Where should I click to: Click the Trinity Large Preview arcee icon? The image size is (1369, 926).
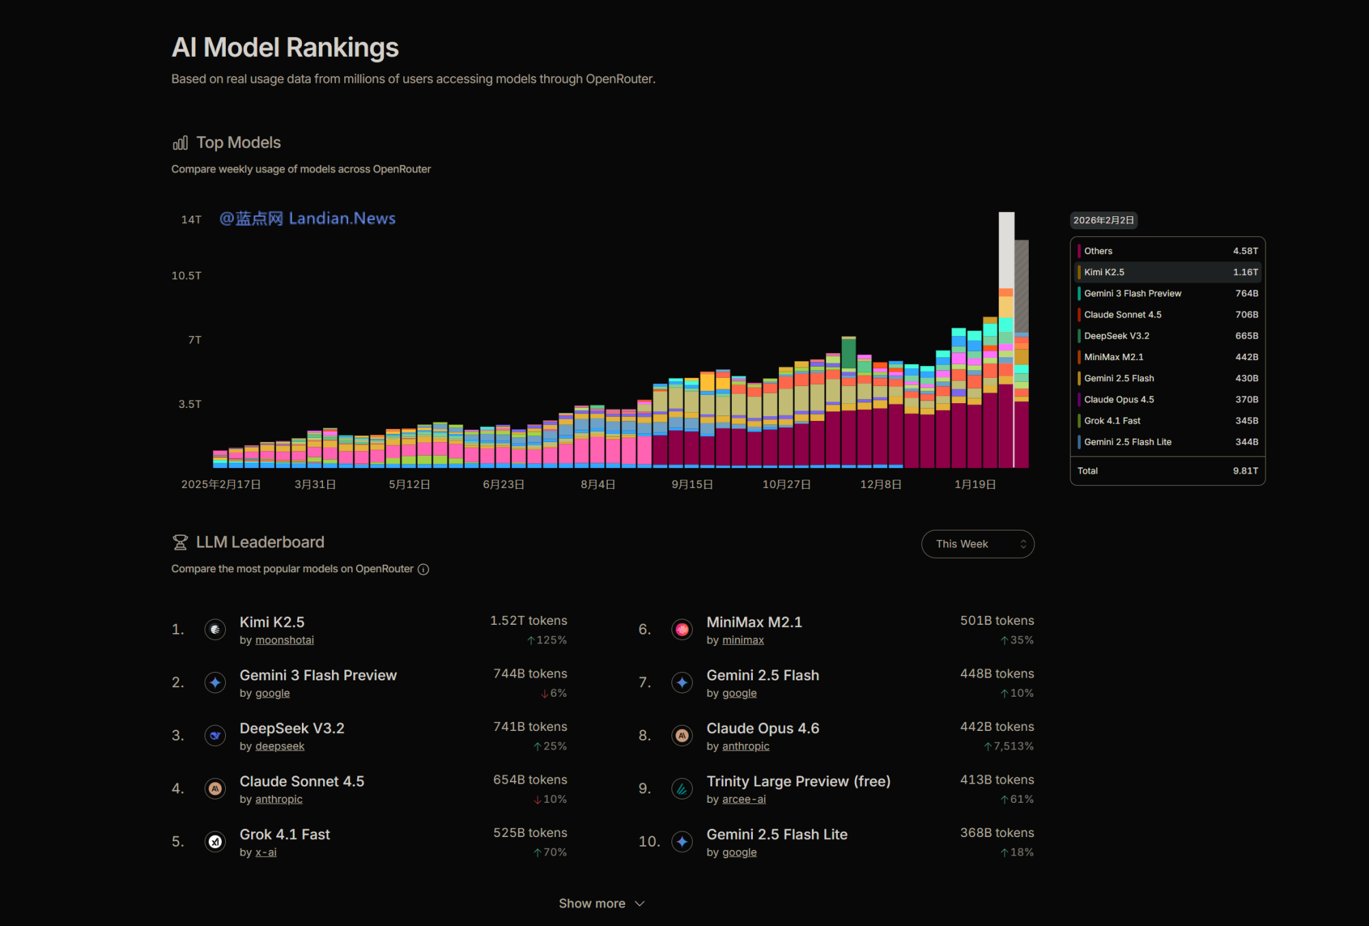(x=682, y=788)
